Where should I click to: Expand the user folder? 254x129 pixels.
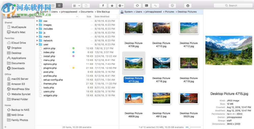[x=37, y=44]
